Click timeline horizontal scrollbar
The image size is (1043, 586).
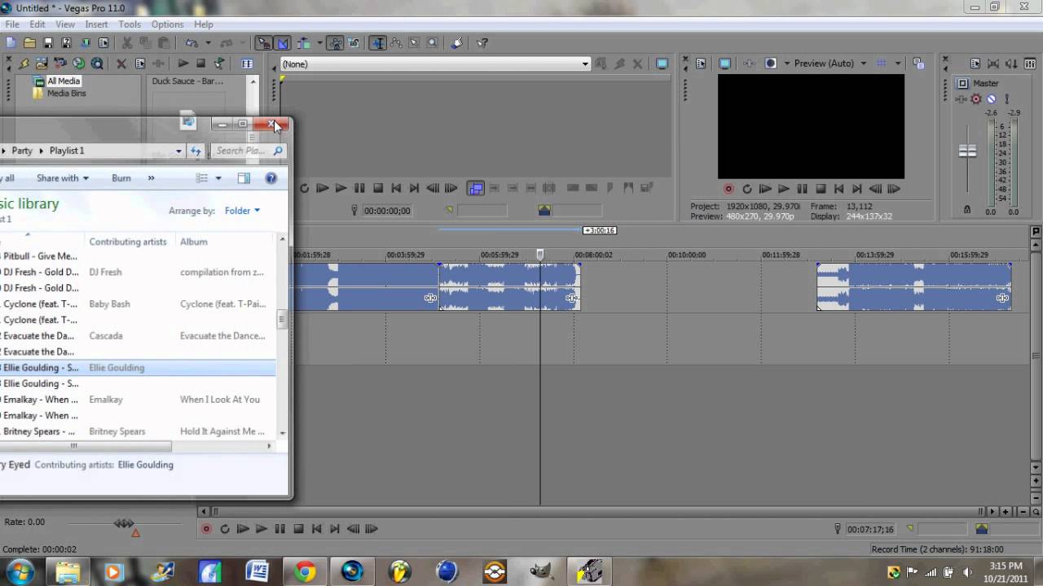tap(599, 512)
